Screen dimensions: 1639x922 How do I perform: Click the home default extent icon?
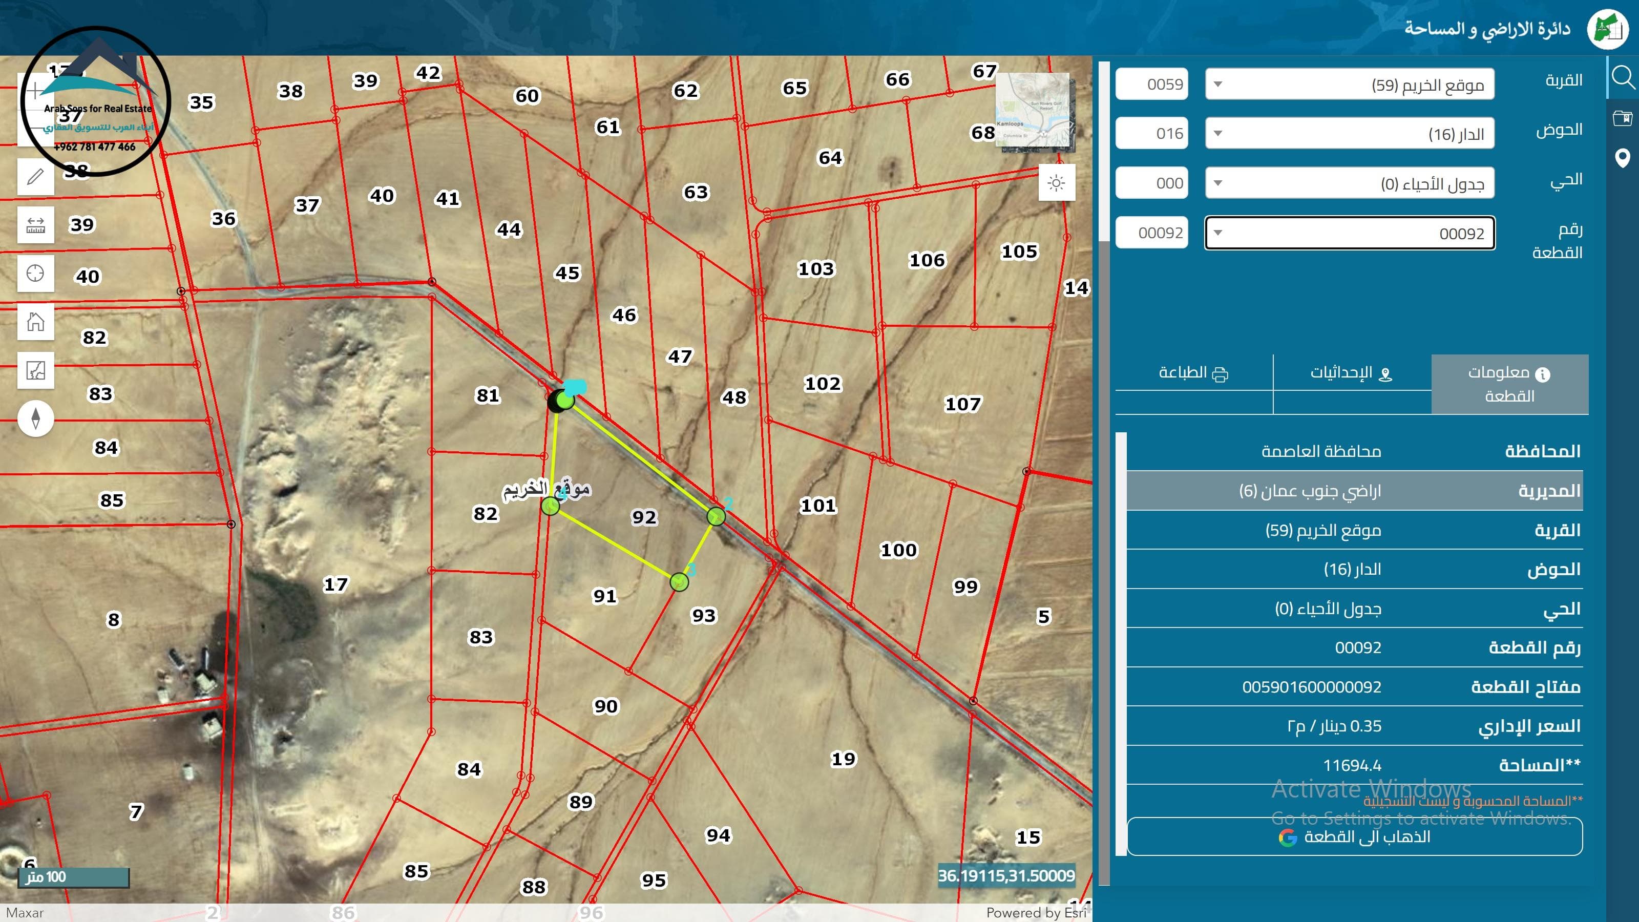(x=36, y=321)
